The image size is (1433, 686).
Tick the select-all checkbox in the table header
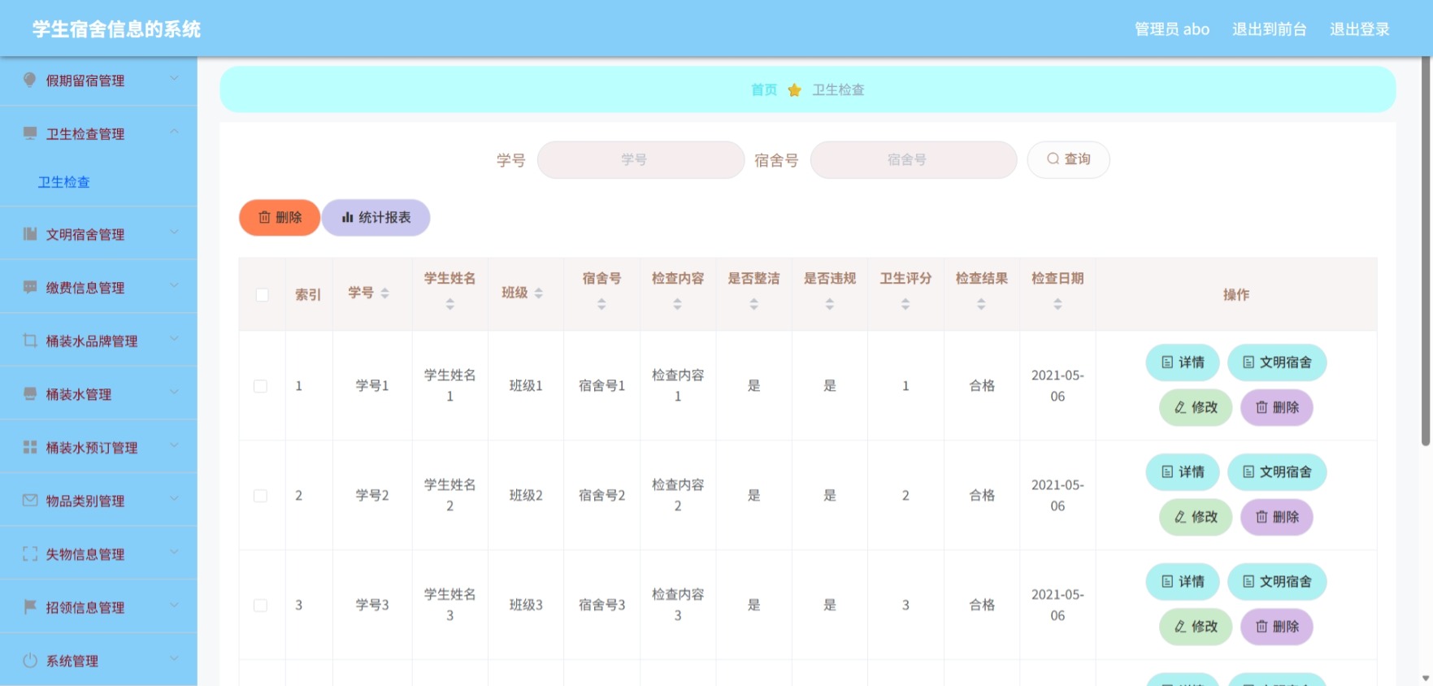262,294
